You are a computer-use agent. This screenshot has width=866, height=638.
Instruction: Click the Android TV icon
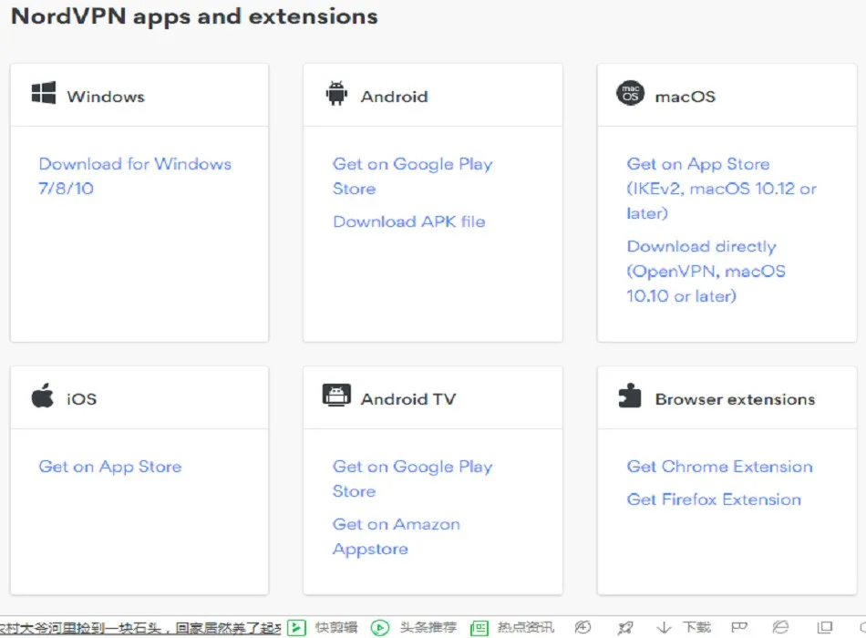[336, 396]
